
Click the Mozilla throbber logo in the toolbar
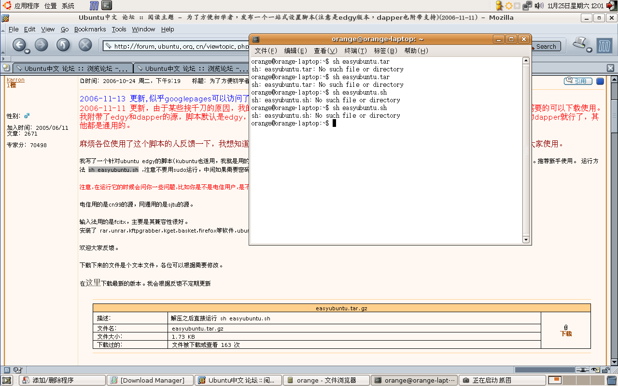click(x=604, y=46)
